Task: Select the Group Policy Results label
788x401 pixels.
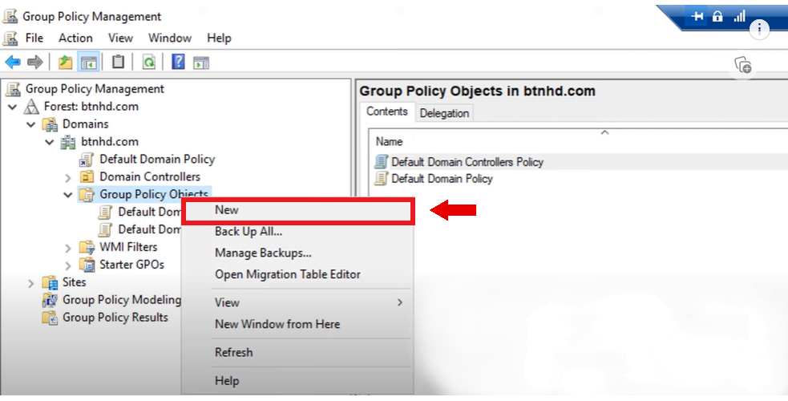Action: (x=115, y=318)
